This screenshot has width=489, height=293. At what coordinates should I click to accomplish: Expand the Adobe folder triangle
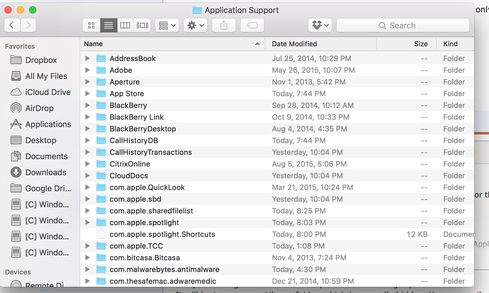88,70
